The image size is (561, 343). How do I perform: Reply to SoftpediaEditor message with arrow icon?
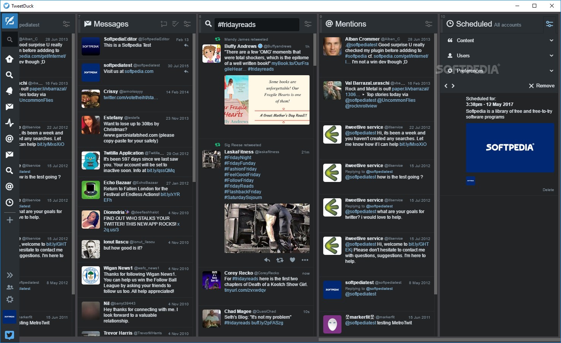click(x=186, y=45)
